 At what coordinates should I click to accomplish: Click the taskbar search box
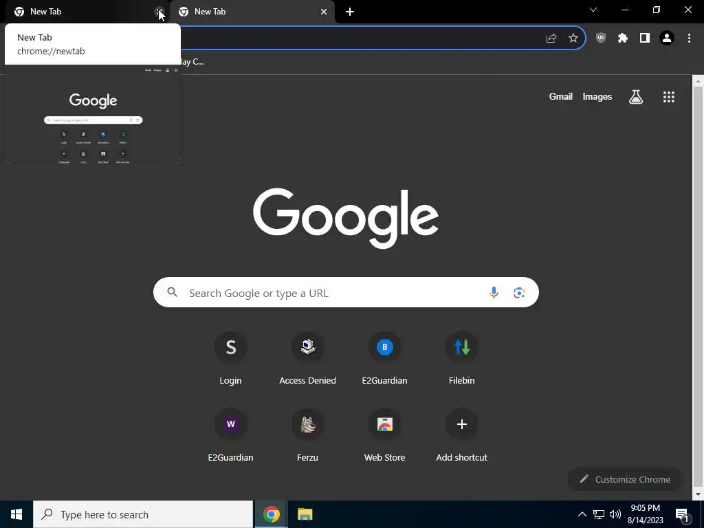[143, 514]
